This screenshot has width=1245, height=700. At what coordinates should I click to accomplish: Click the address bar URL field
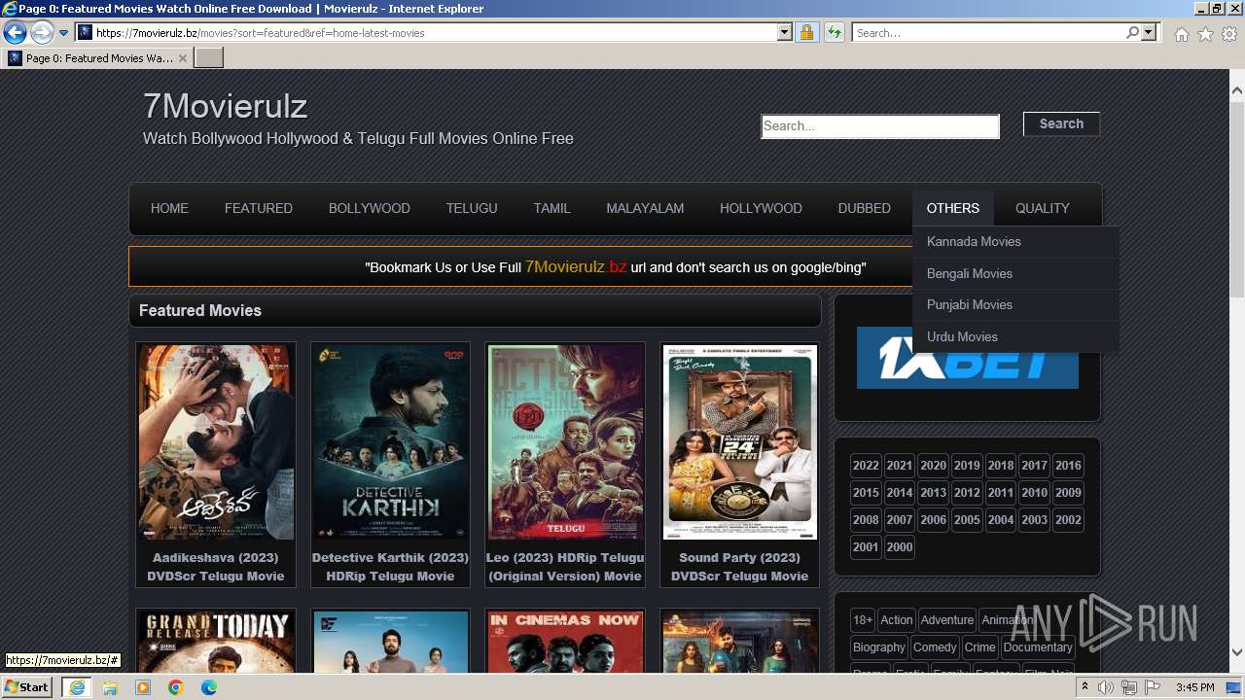click(x=436, y=32)
